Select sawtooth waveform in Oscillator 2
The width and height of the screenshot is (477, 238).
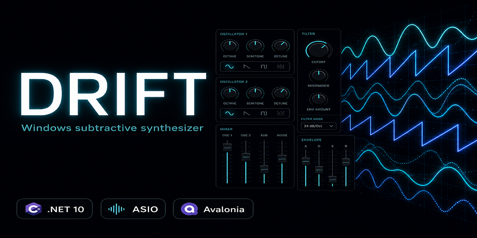click(x=246, y=114)
